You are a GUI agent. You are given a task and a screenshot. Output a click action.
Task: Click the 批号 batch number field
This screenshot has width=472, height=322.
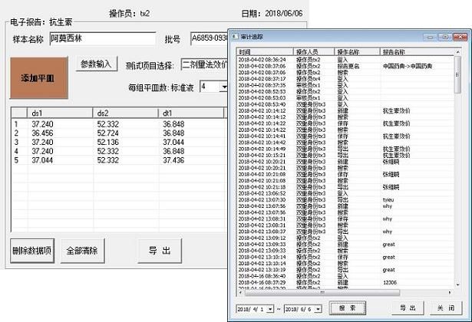pyautogui.click(x=209, y=38)
